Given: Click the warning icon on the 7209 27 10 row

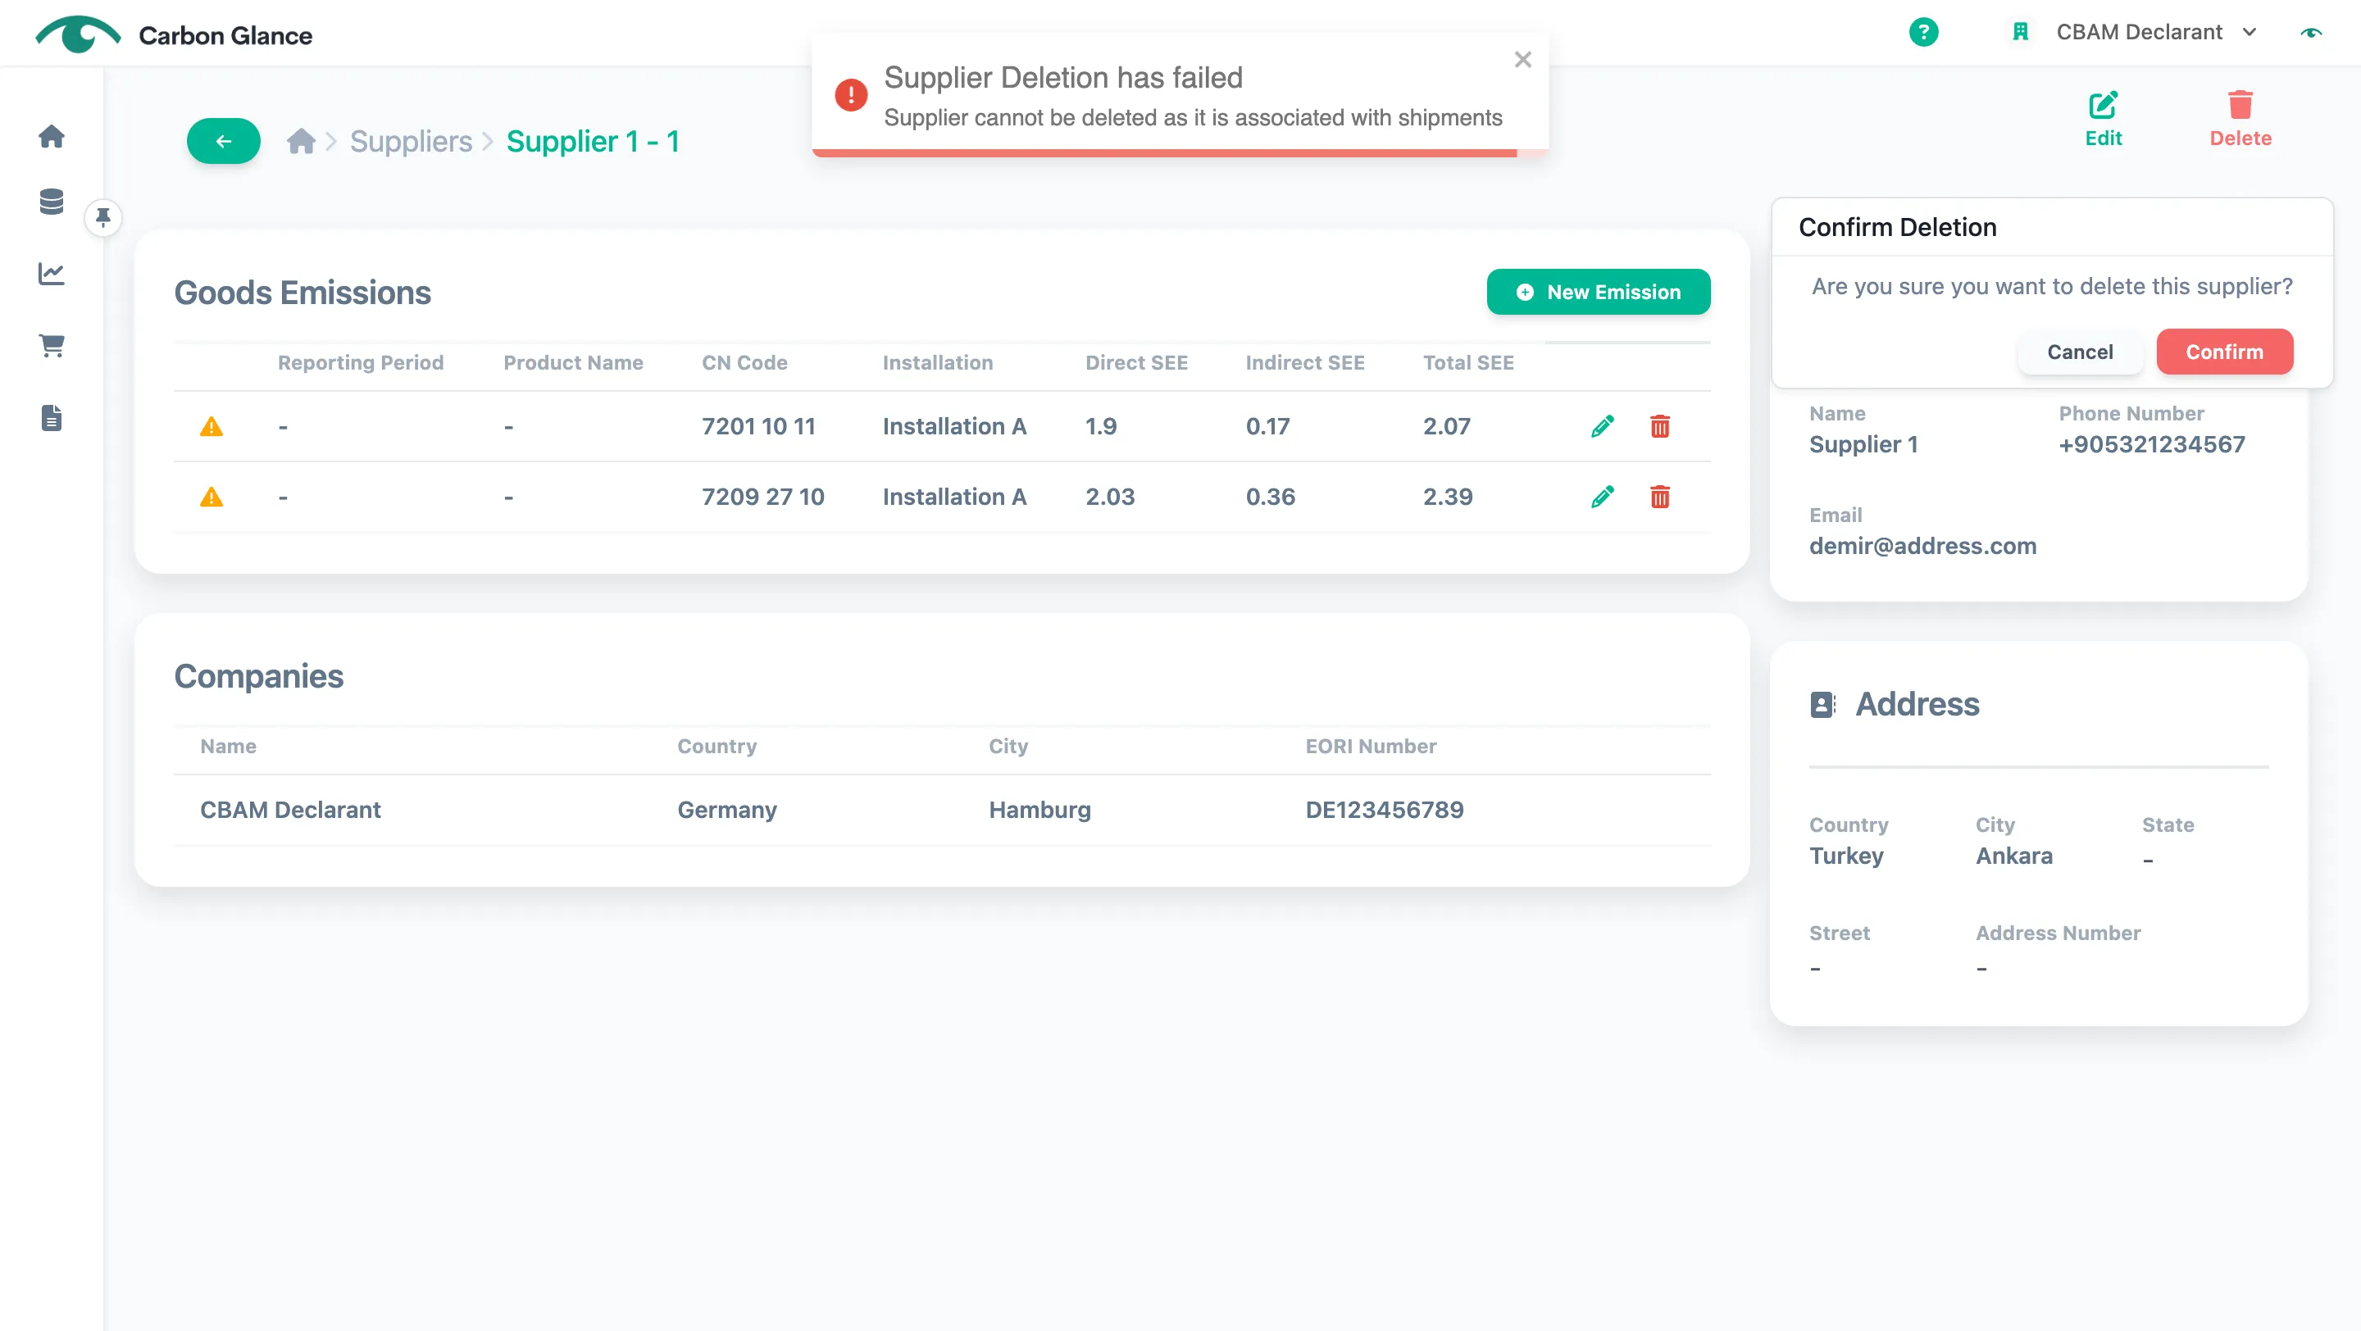Looking at the screenshot, I should (x=212, y=497).
